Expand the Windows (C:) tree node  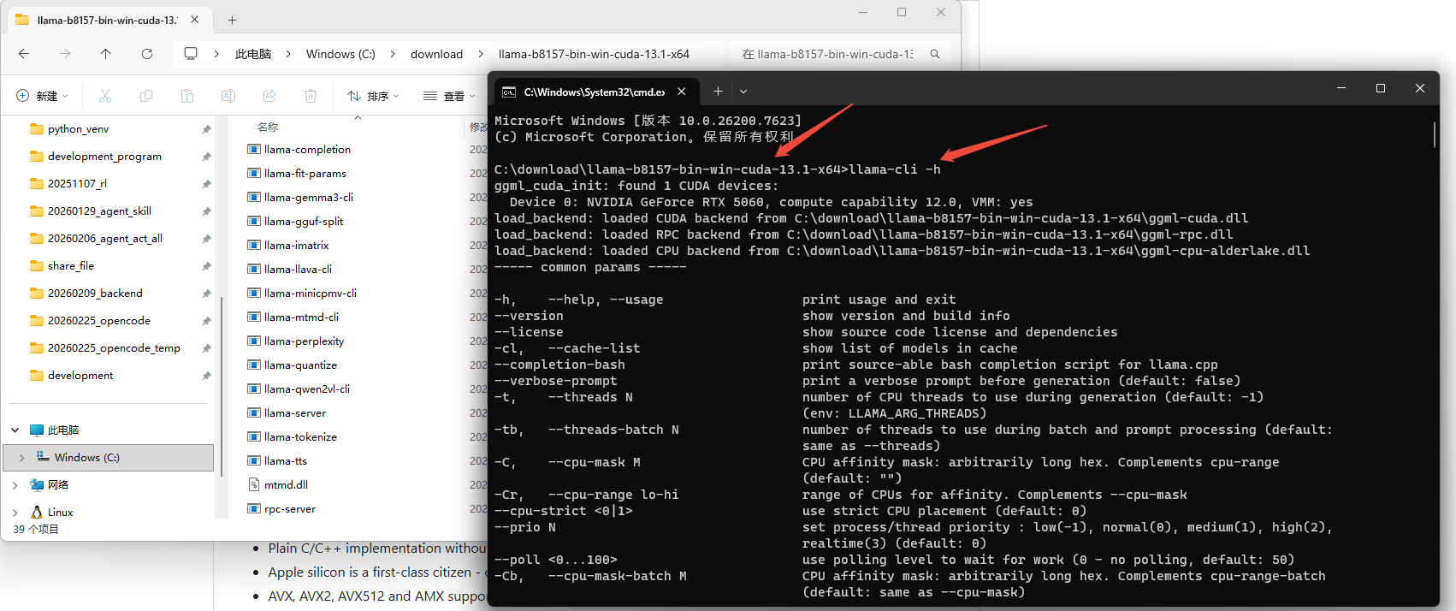point(21,458)
